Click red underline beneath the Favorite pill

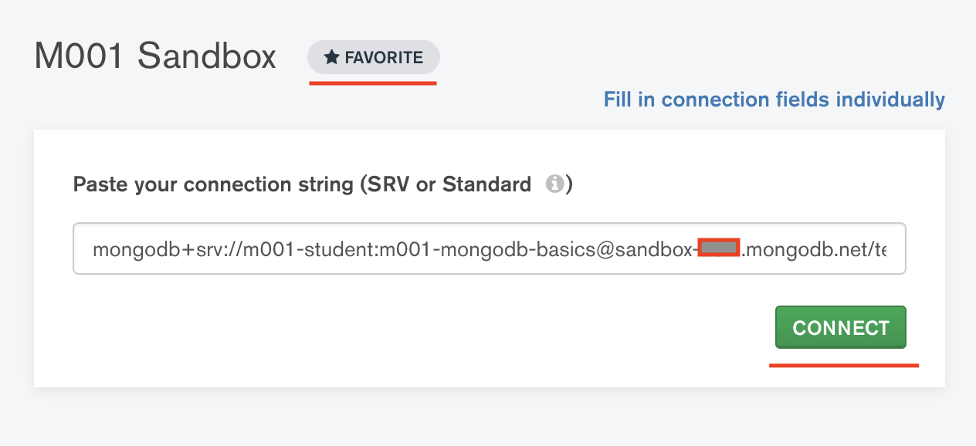[x=373, y=82]
